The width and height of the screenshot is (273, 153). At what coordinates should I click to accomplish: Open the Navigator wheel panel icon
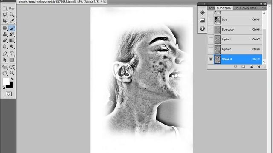(202, 12)
